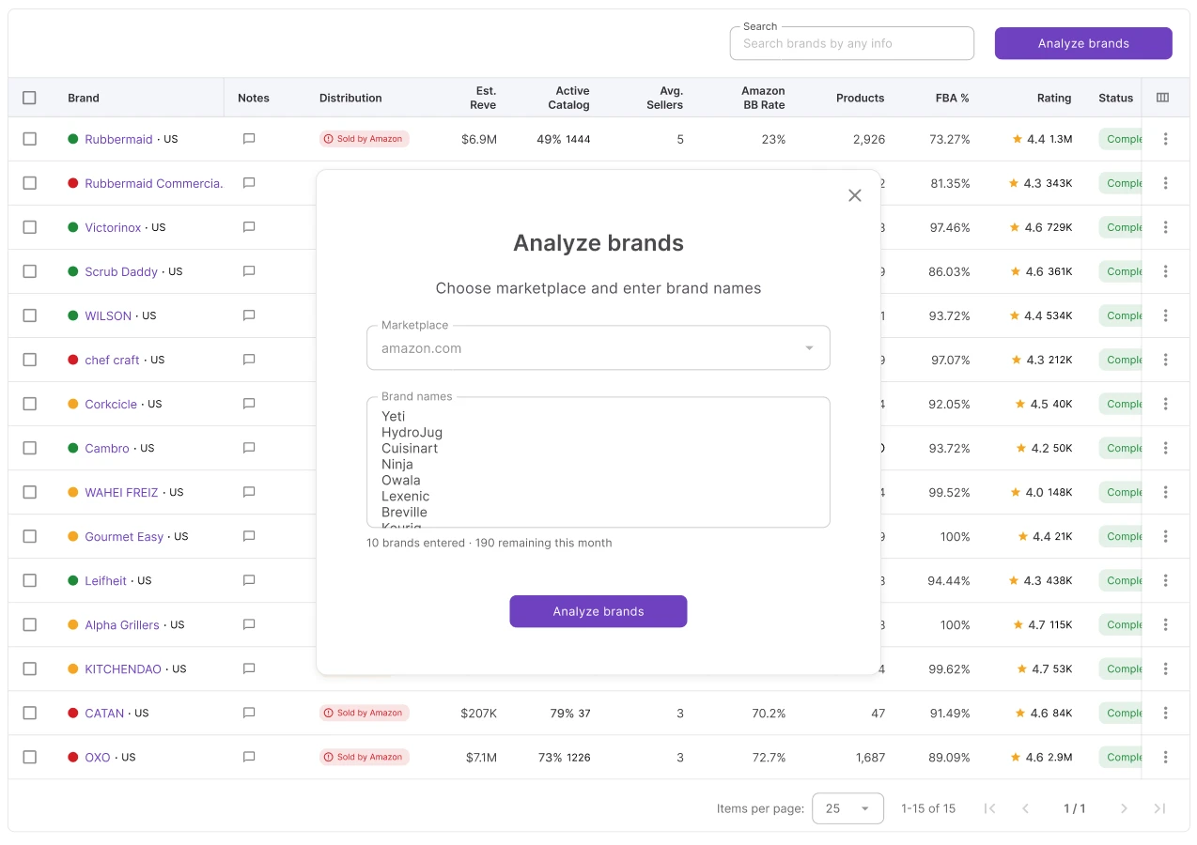
Task: Select the Scrub Daddy row checkbox
Action: click(x=29, y=271)
